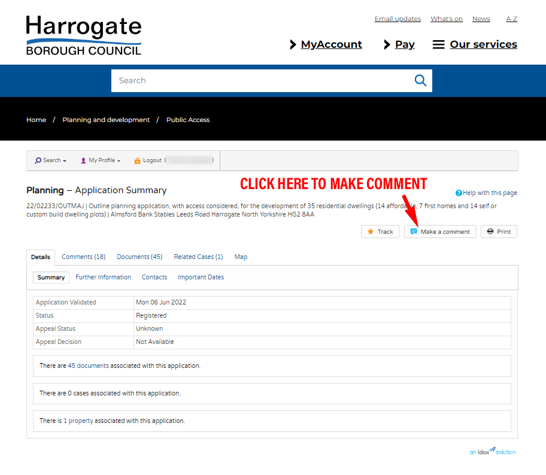Click into the site Search field
The height and width of the screenshot is (475, 546).
coord(260,81)
